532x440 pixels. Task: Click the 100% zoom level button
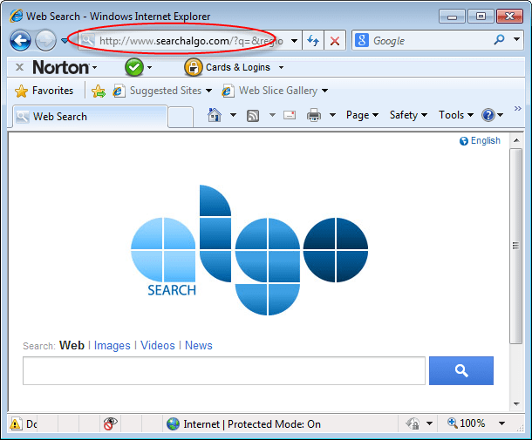467,423
